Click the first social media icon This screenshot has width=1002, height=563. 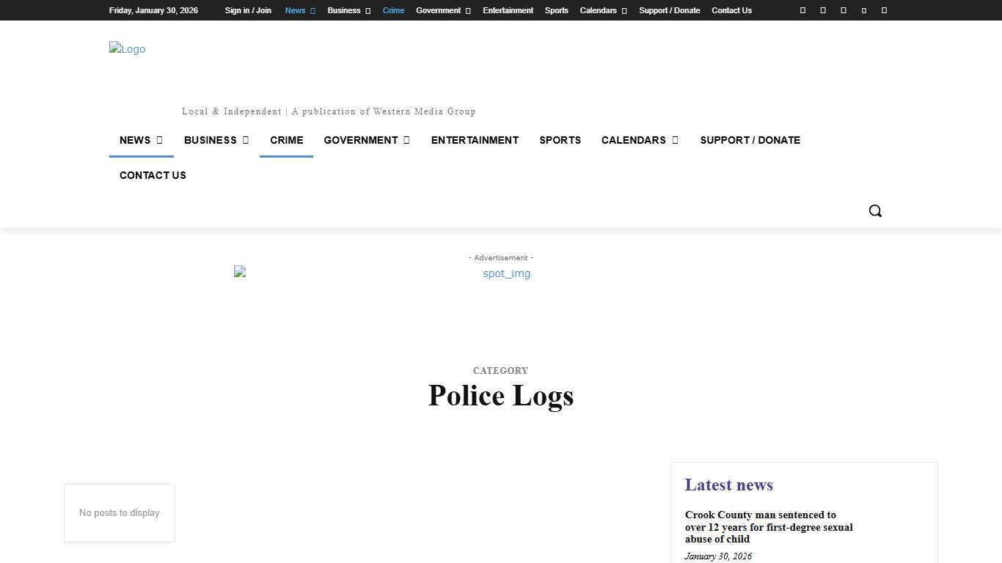click(x=802, y=10)
